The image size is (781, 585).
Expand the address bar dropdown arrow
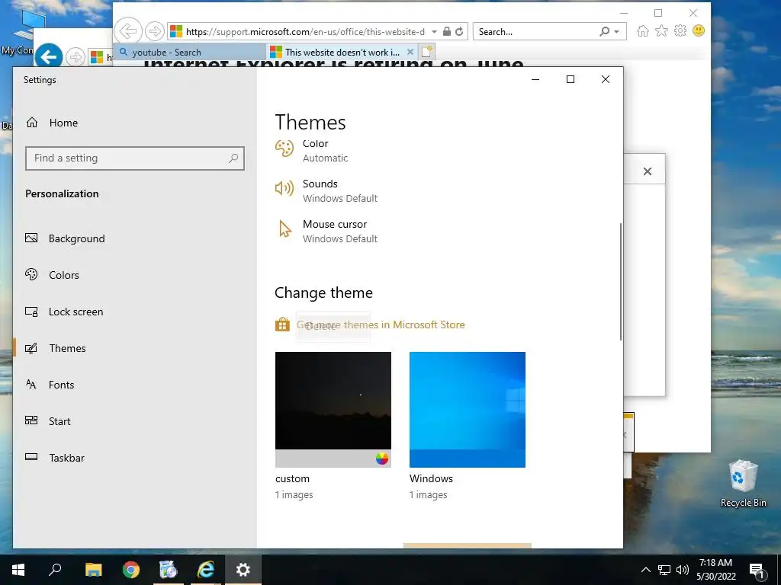click(x=434, y=32)
